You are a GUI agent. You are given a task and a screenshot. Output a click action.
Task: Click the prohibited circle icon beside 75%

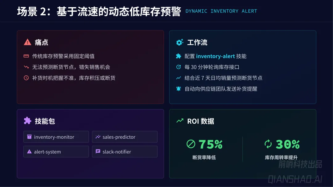click(191, 144)
